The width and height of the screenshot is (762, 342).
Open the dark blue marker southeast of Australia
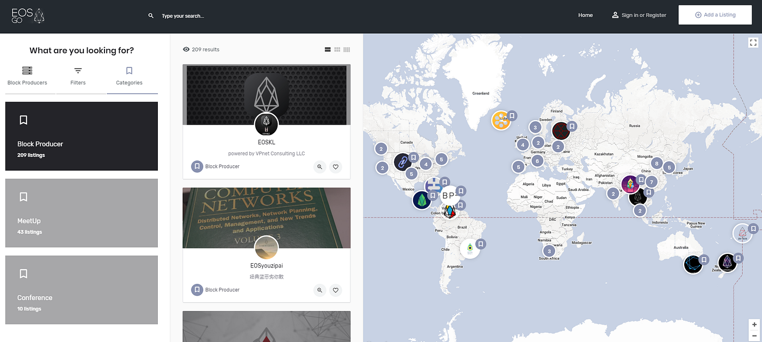693,264
